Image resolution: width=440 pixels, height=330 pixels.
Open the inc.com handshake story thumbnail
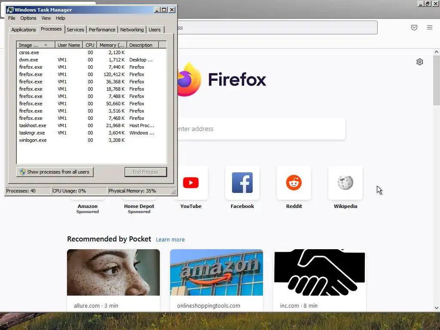(320, 272)
